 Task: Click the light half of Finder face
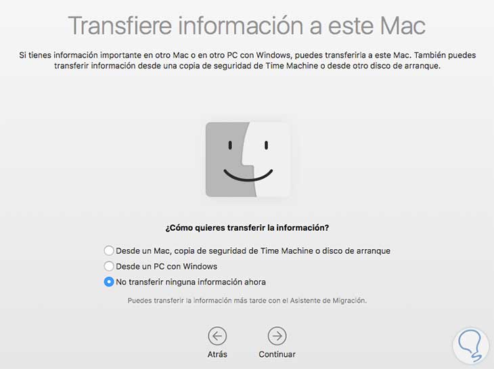(x=271, y=159)
